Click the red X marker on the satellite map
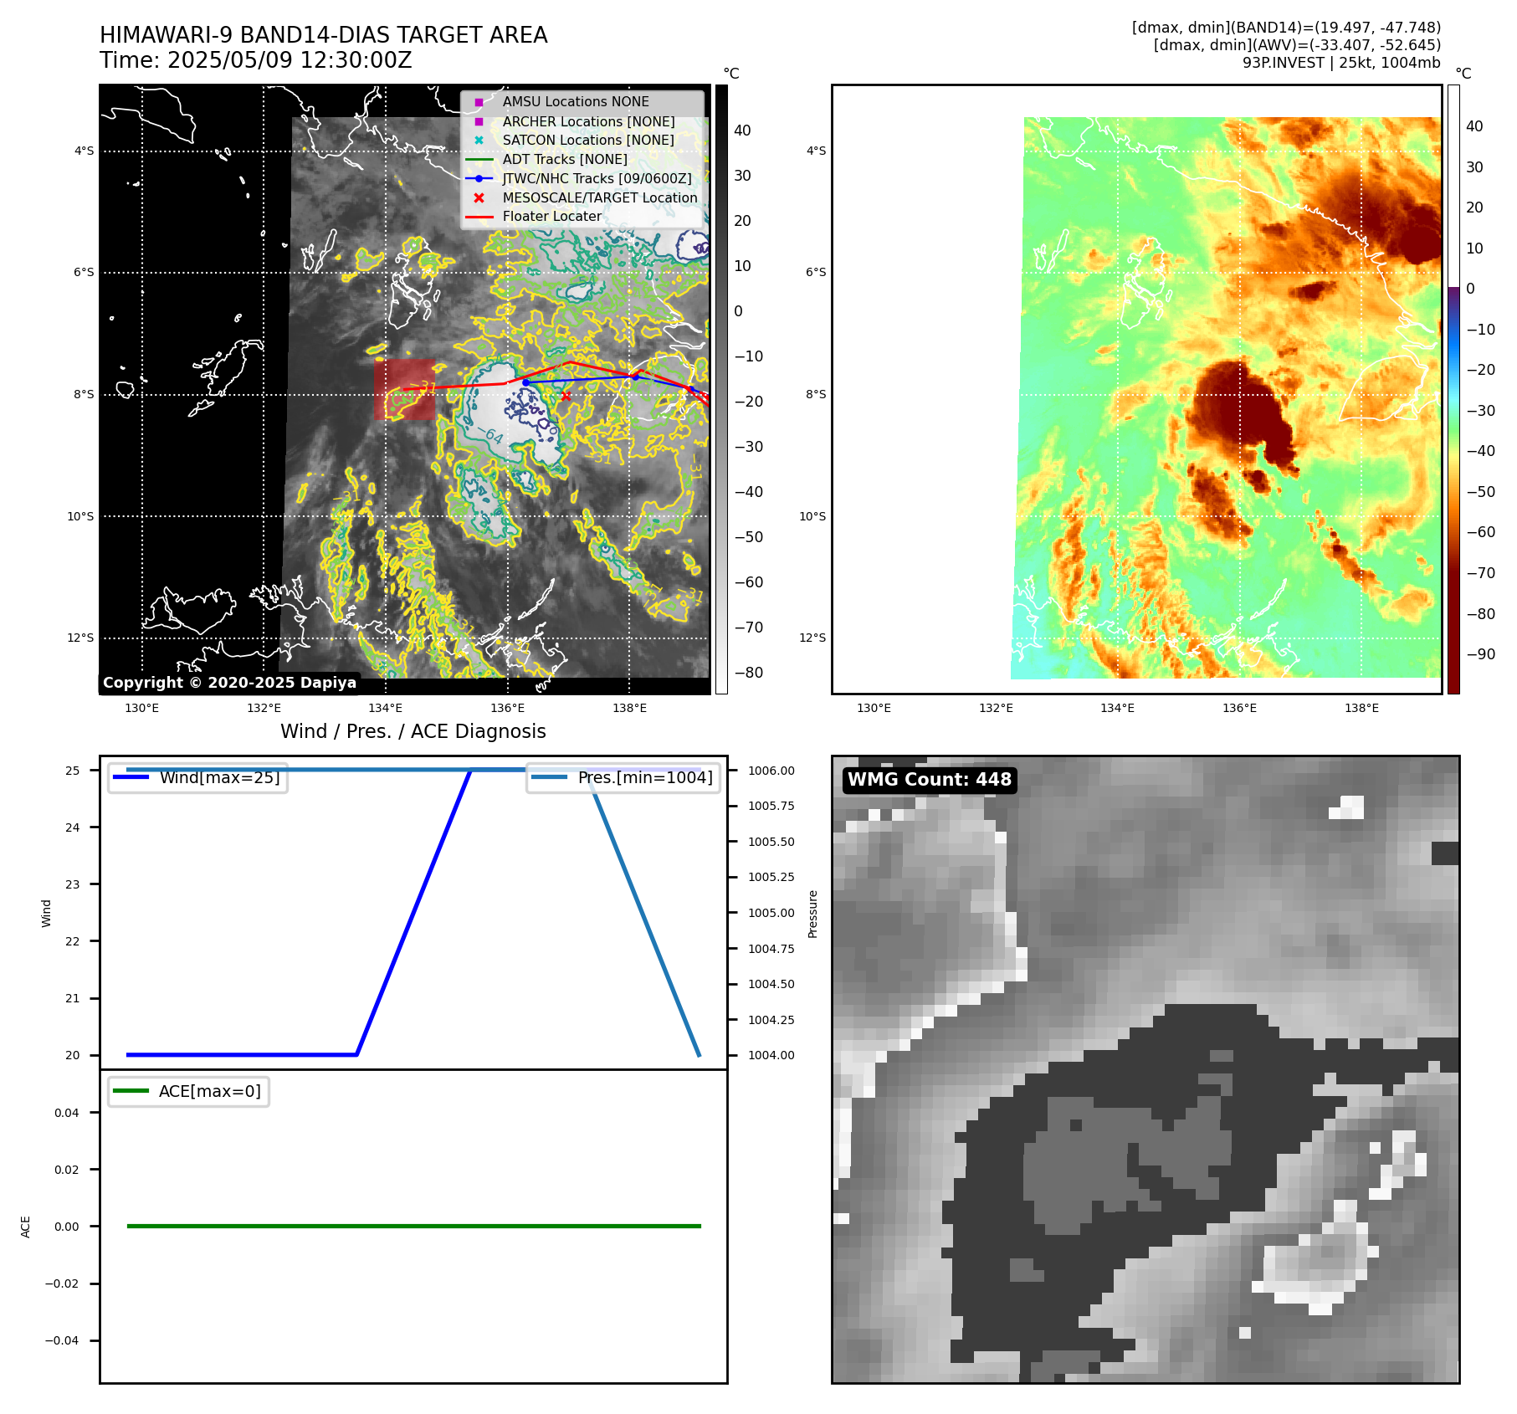 (x=566, y=396)
